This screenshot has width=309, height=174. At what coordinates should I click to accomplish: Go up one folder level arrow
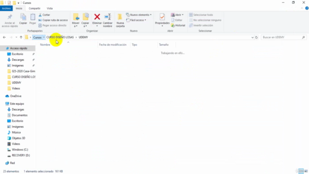coord(21,37)
